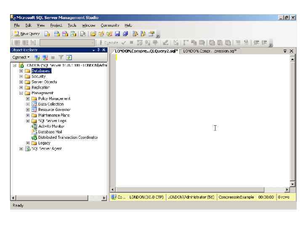Click the Open File folder icon

93,34
